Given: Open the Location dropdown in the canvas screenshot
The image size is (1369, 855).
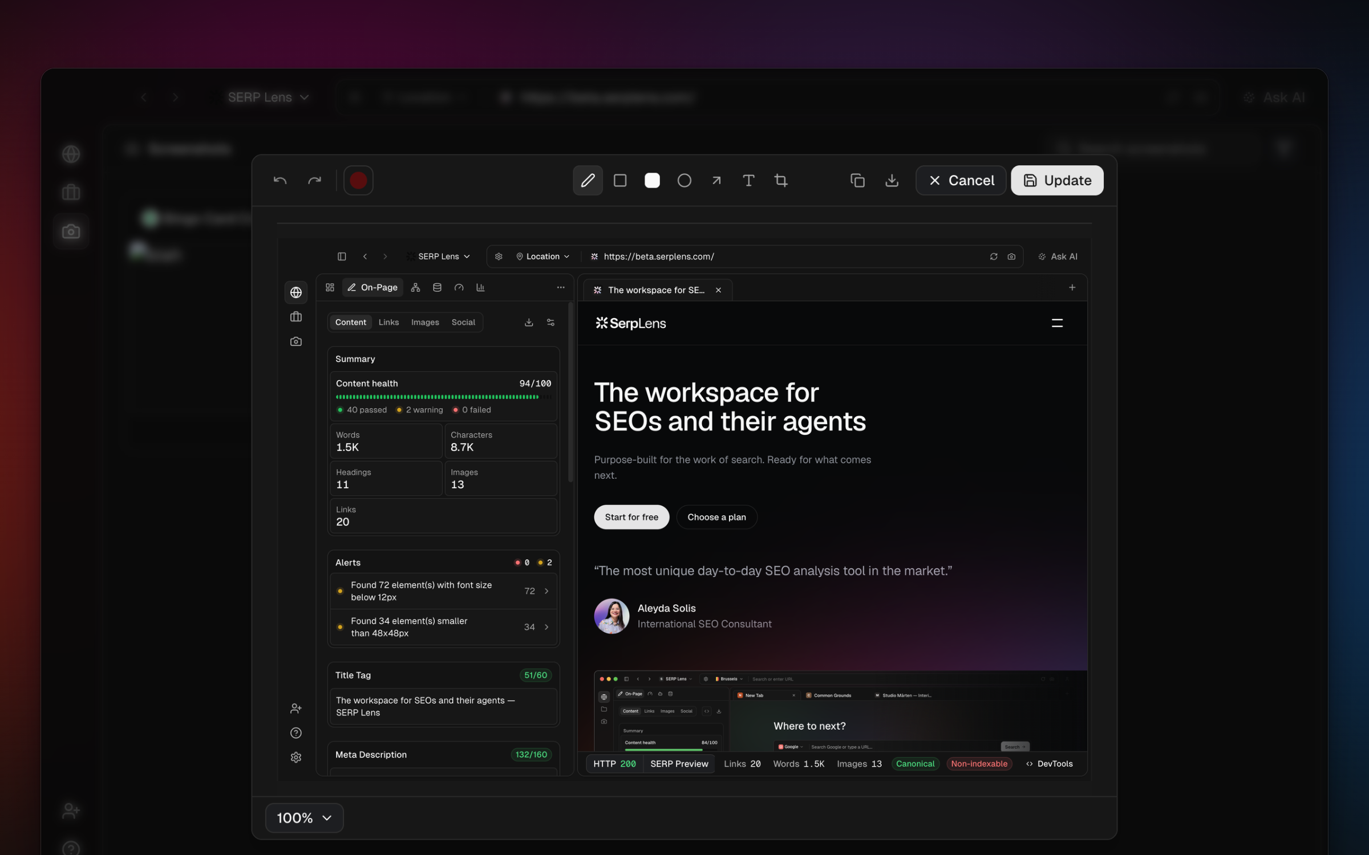Looking at the screenshot, I should point(542,256).
